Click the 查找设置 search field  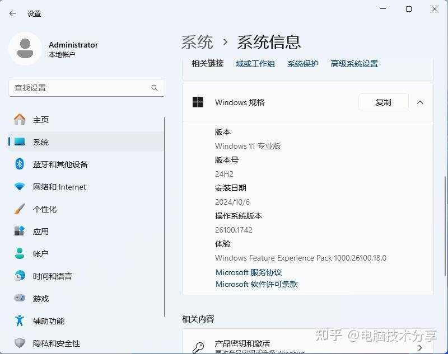pos(87,88)
